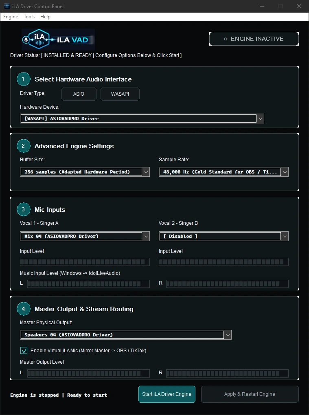Click step 4 circle badge
Image resolution: width=309 pixels, height=415 pixels.
coord(24,309)
